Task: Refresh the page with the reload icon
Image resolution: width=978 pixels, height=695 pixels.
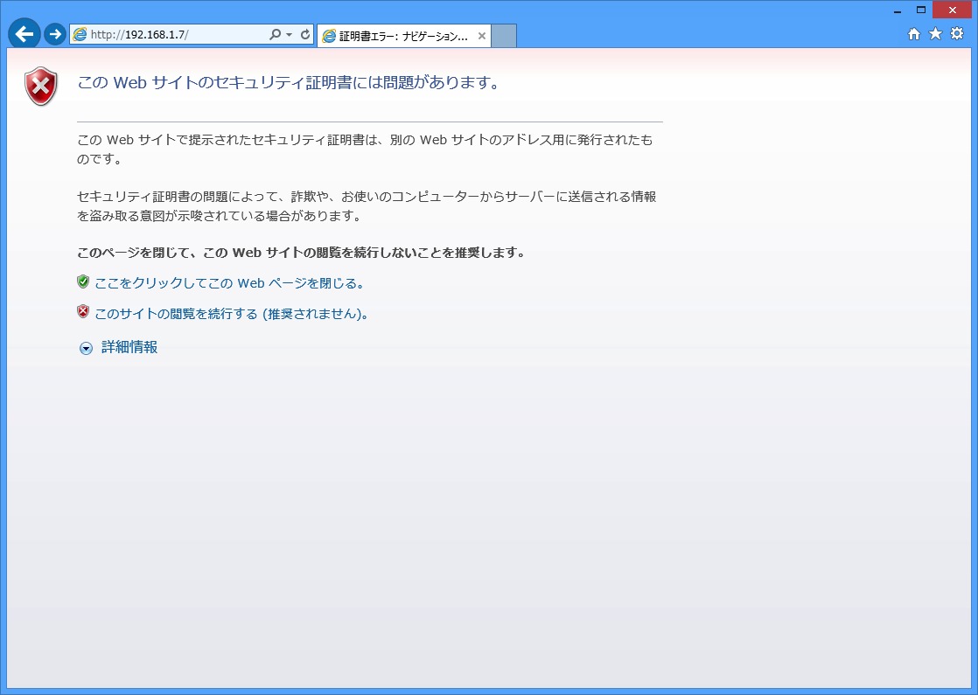Action: pyautogui.click(x=305, y=35)
